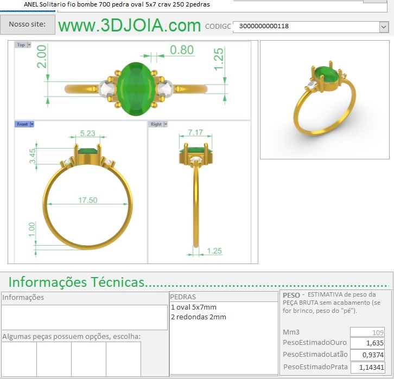
Task: Expand the CODIGO combo box arrow
Action: [x=384, y=27]
